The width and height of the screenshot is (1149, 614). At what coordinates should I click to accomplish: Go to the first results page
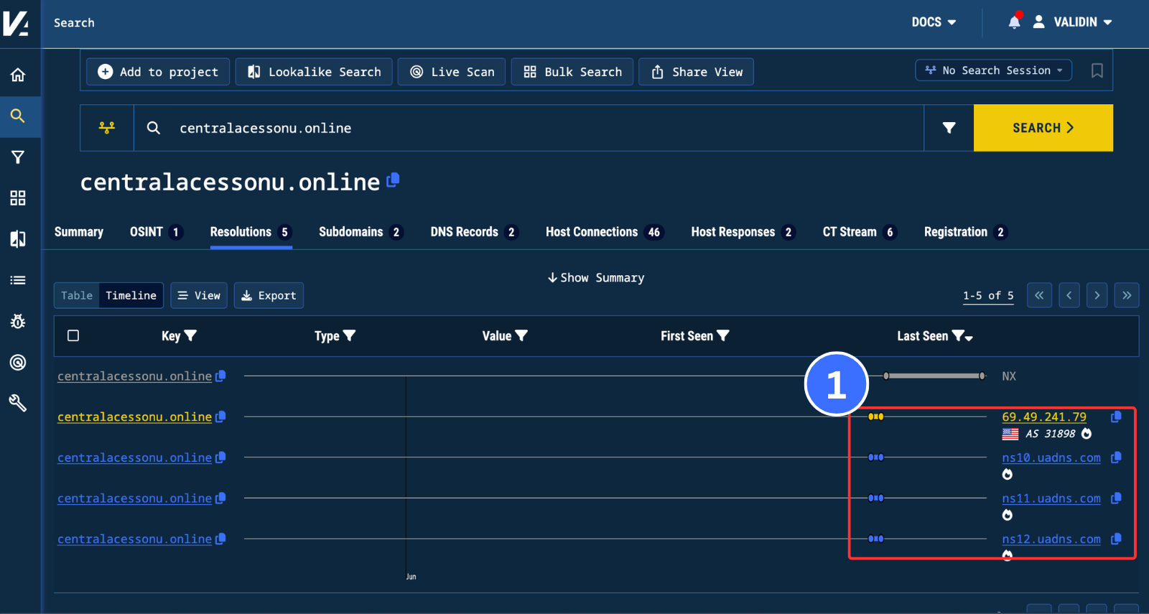(x=1039, y=295)
